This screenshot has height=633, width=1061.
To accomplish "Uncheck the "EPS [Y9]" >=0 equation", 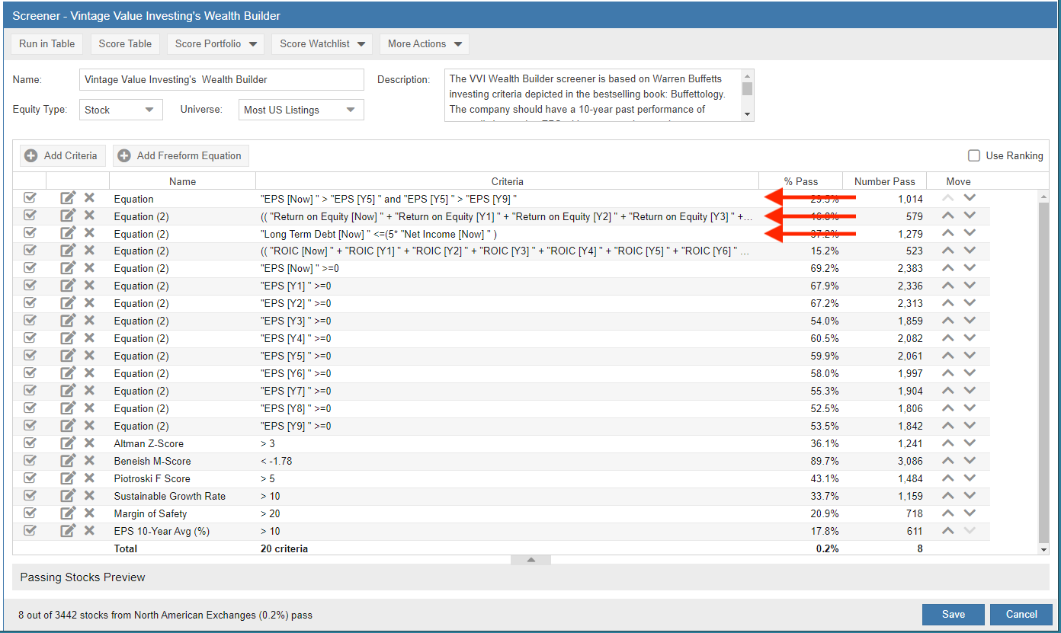I will 30,425.
